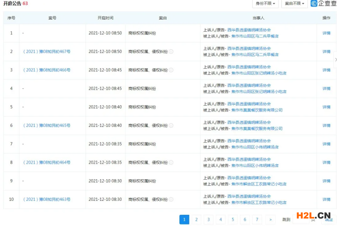Open the 案由不限 case cause dropdown

click(295, 4)
